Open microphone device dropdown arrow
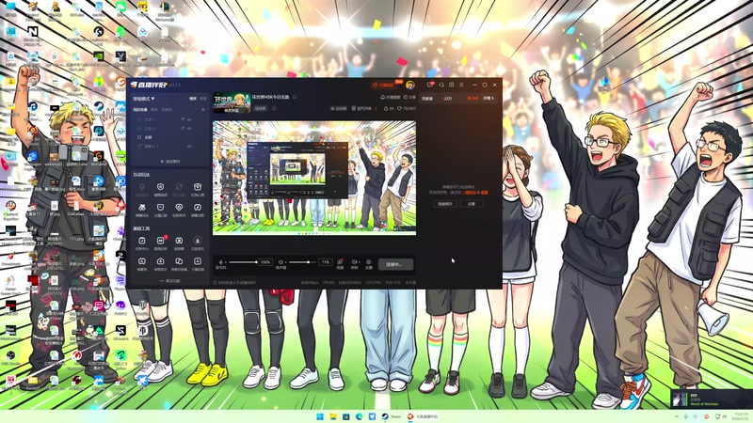Viewport: 753px width, 423px height. 224,262
